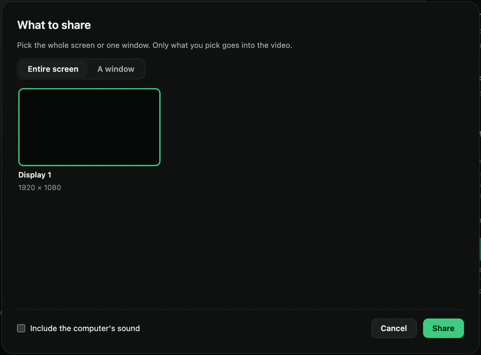Click the What to share heading
The width and height of the screenshot is (481, 355).
(54, 25)
